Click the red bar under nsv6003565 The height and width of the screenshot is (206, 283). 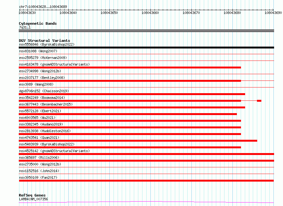coord(130,121)
